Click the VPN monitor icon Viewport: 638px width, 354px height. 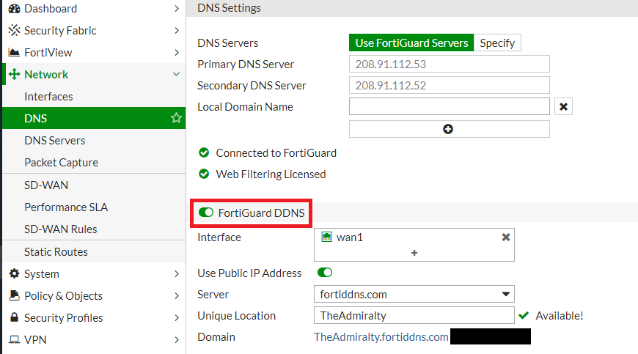(x=14, y=339)
